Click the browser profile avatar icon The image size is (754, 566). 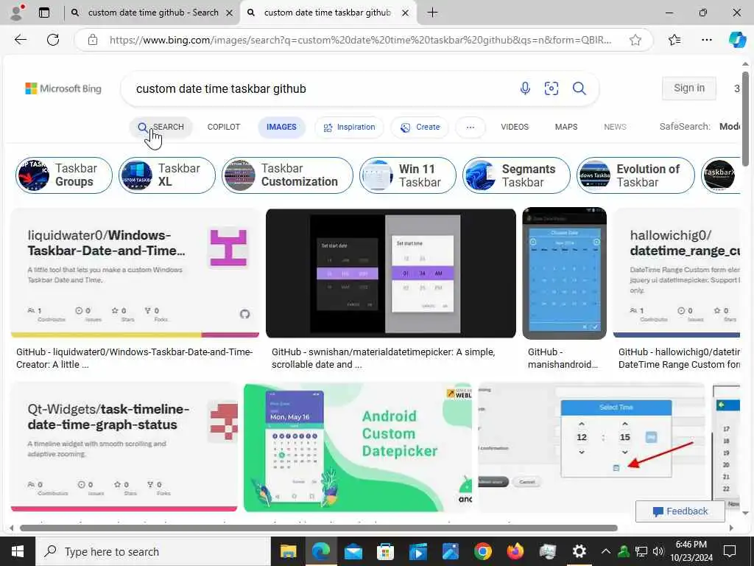click(17, 13)
